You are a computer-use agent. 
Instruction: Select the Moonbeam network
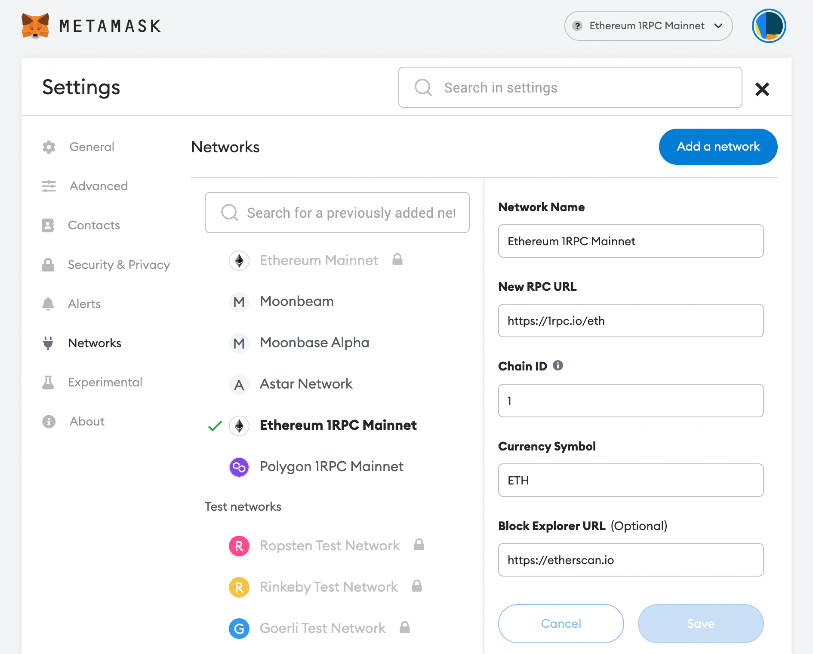tap(297, 301)
